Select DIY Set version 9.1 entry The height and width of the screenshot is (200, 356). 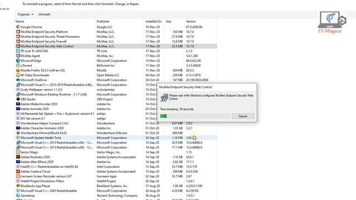(33, 118)
